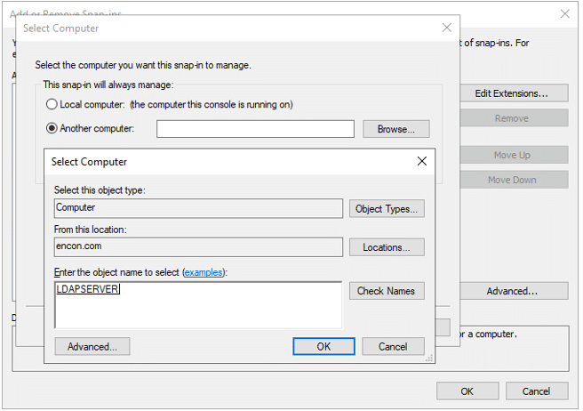
Task: Close the outer Select Computer wizard window
Action: point(447,28)
